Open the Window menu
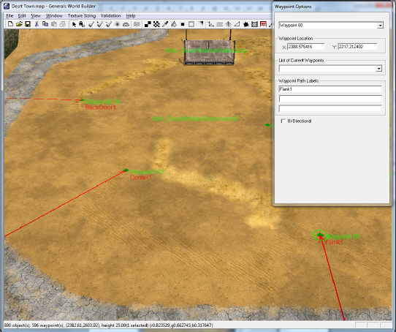The image size is (396, 332). click(x=54, y=15)
